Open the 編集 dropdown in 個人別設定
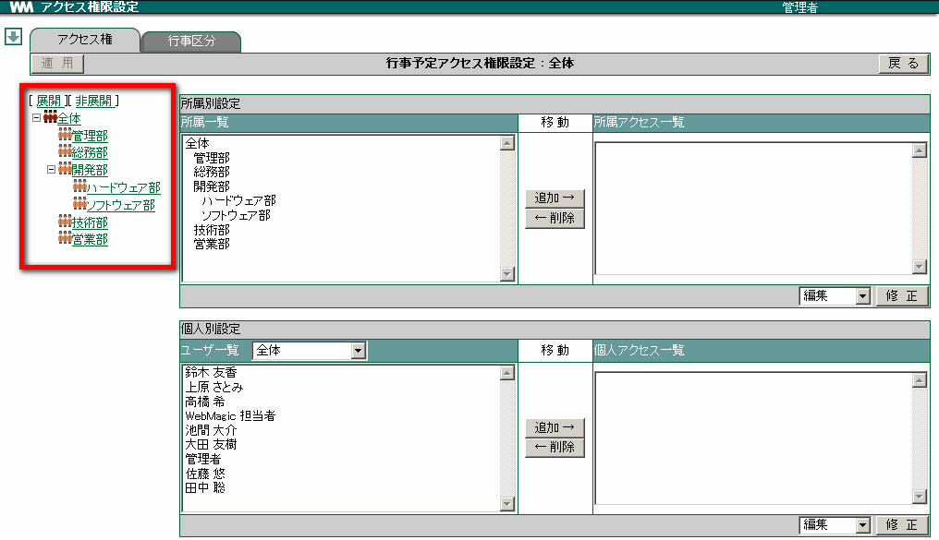Screen dimensions: 939x540 pyautogui.click(x=862, y=525)
